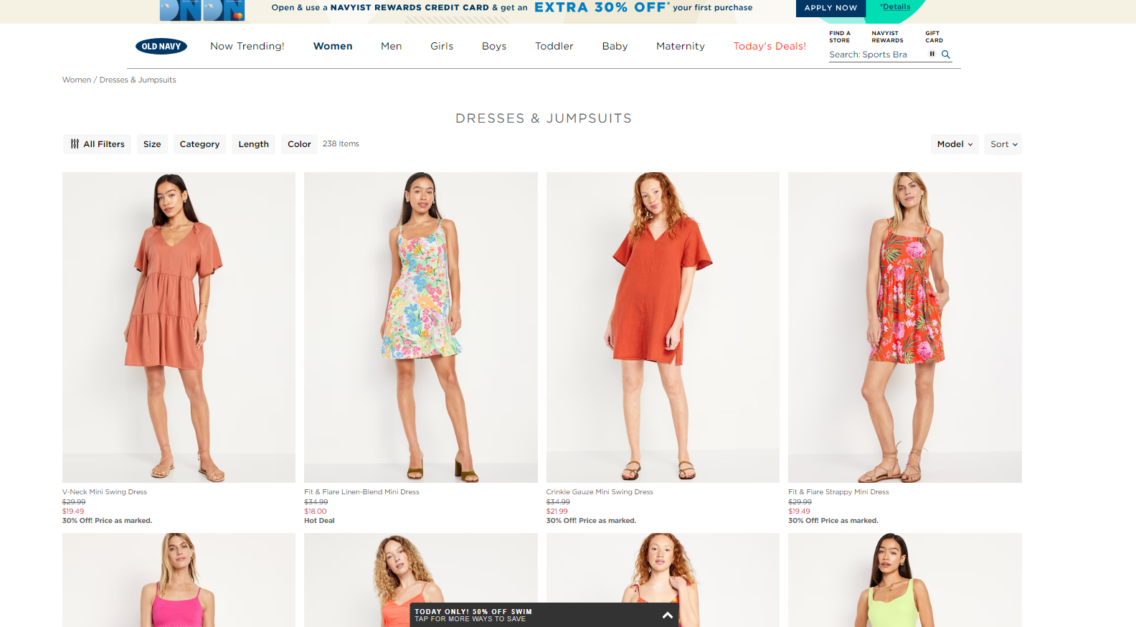
Task: Open Fit & Flare Linen-Blend Mini Dress image
Action: 421,327
